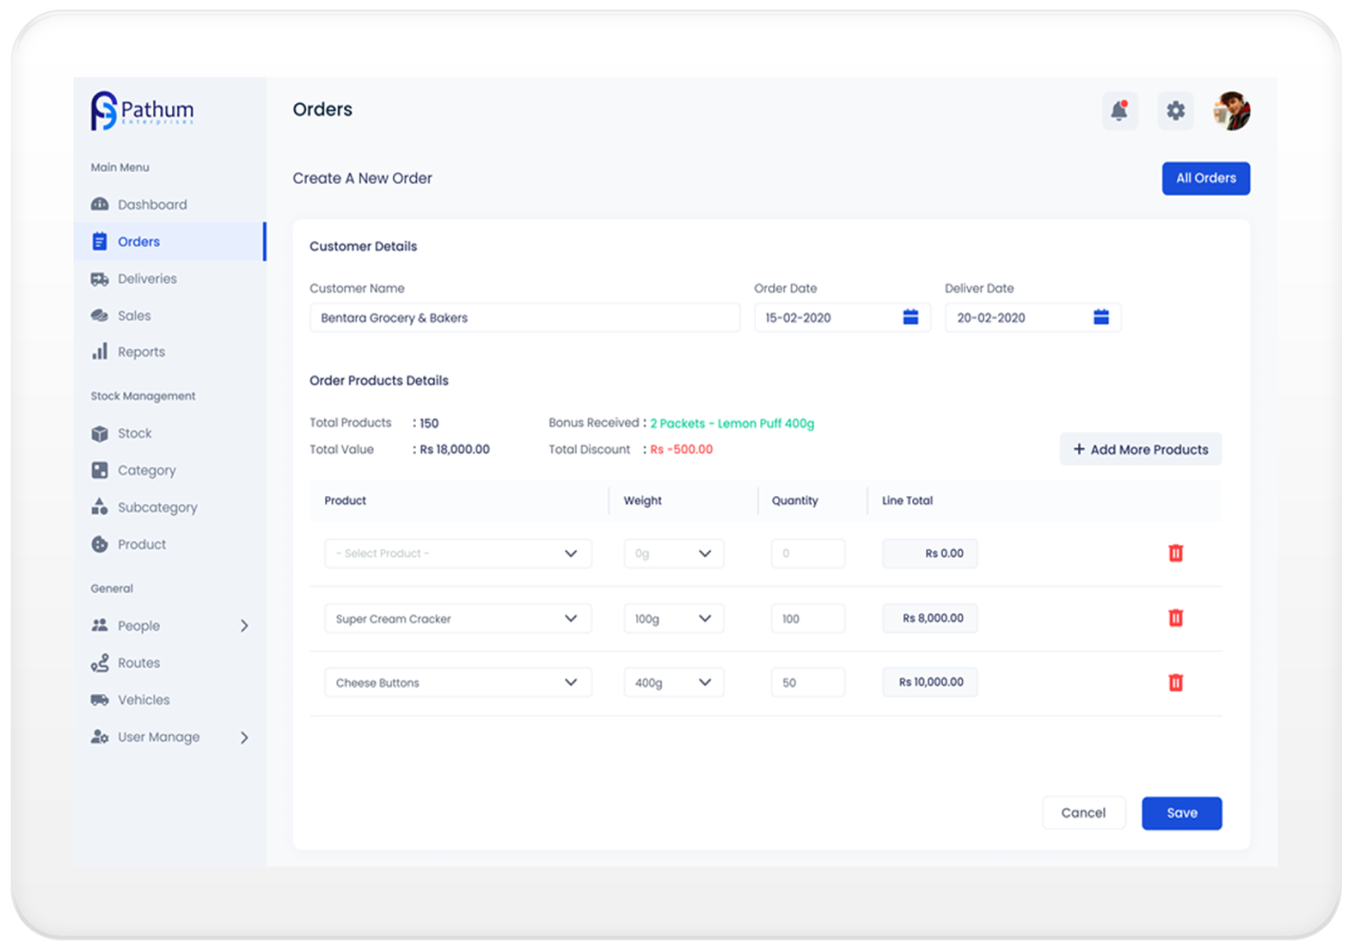
Task: Click the Sales icon in sidebar
Action: (x=101, y=315)
